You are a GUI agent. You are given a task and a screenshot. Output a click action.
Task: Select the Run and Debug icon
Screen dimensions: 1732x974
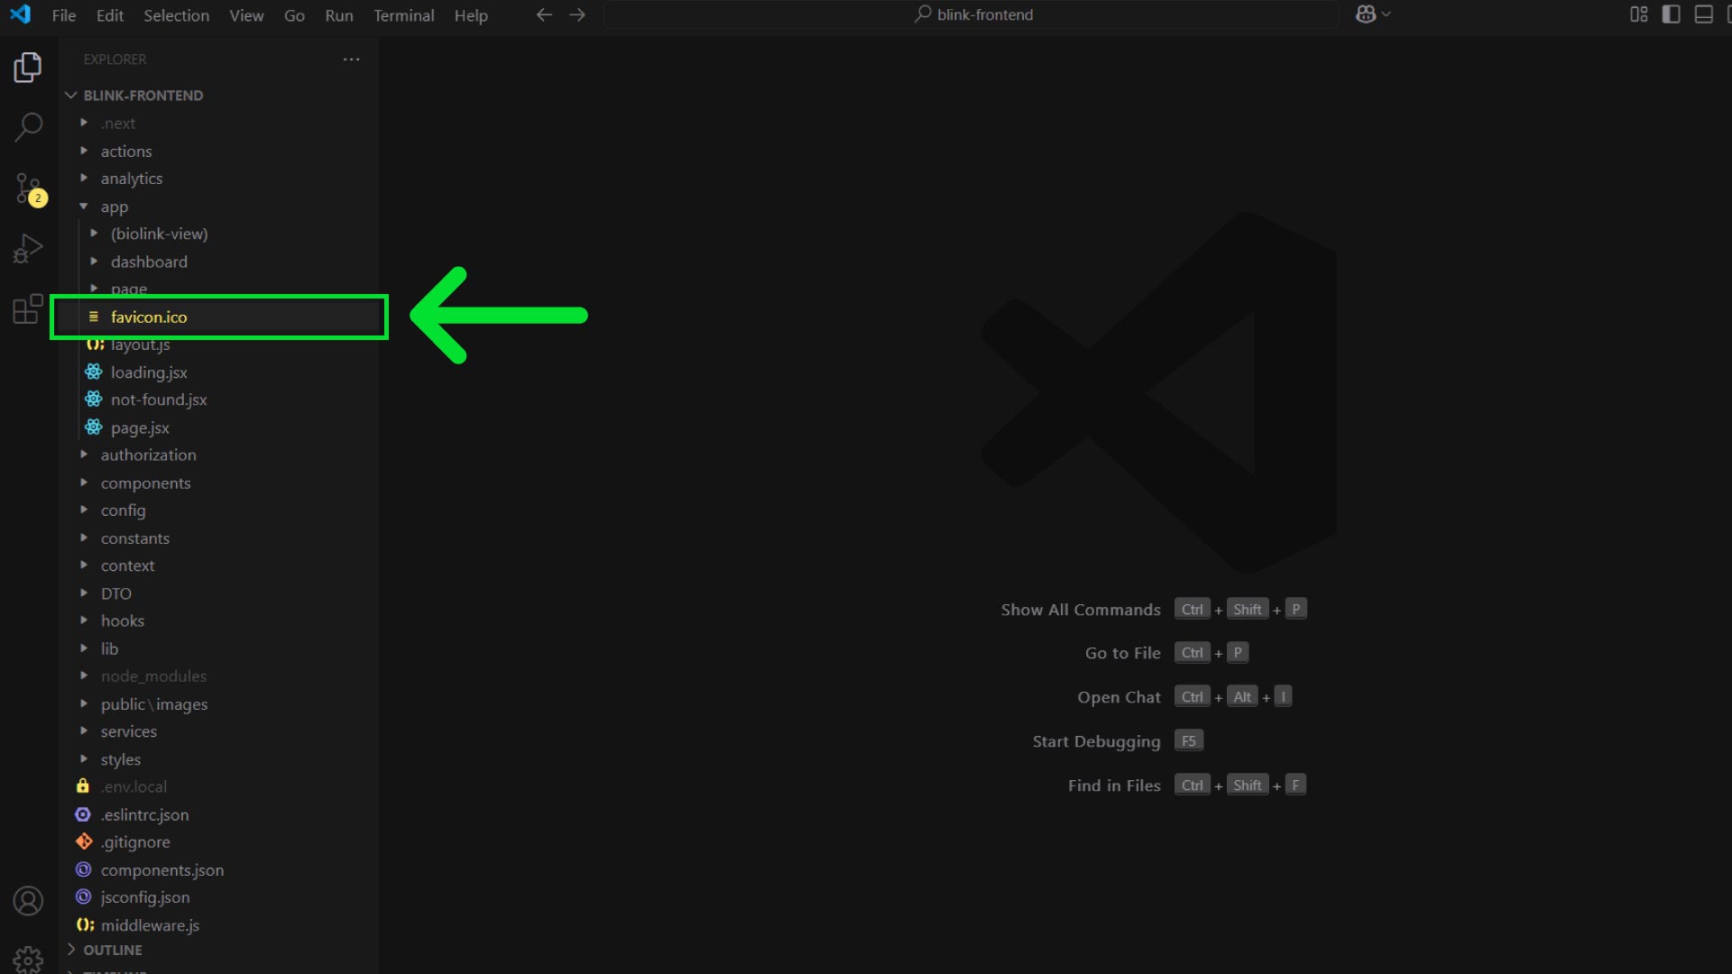[28, 247]
